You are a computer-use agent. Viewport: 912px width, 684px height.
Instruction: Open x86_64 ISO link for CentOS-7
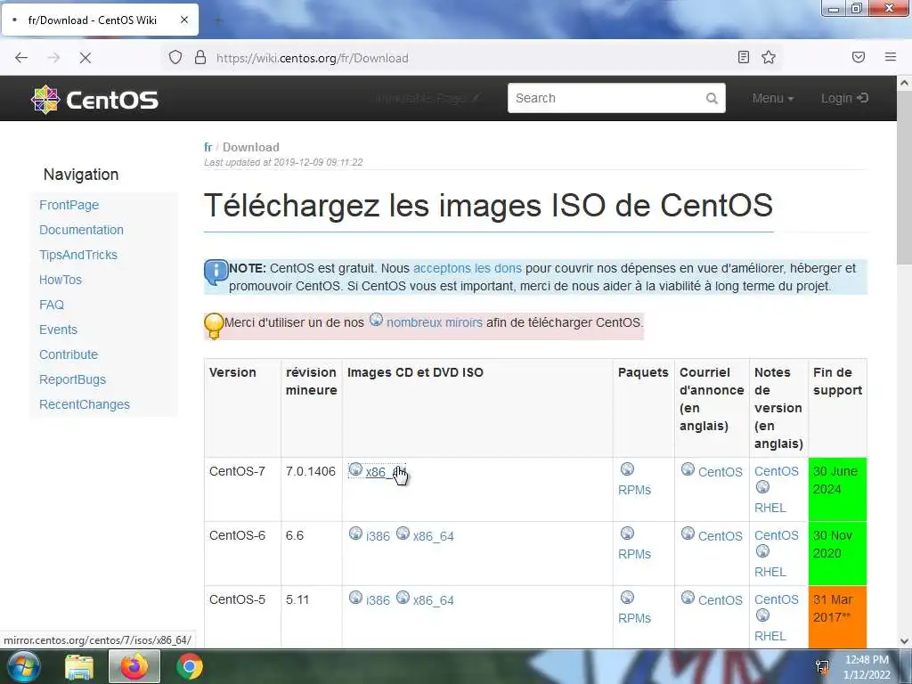384,472
